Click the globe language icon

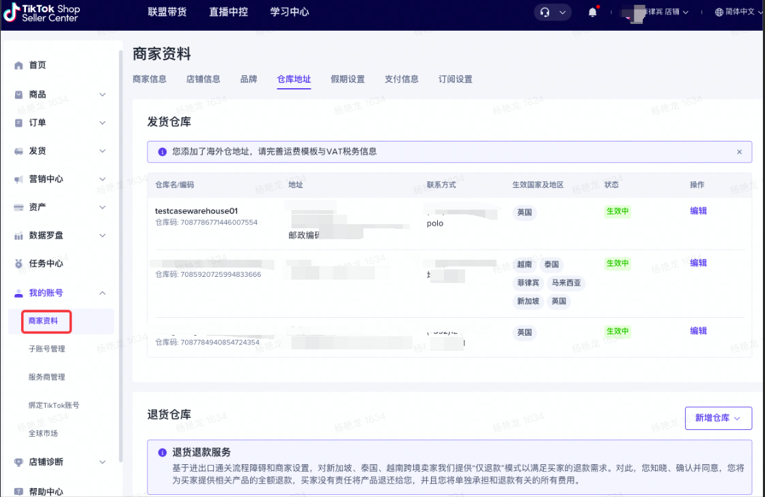click(x=719, y=12)
